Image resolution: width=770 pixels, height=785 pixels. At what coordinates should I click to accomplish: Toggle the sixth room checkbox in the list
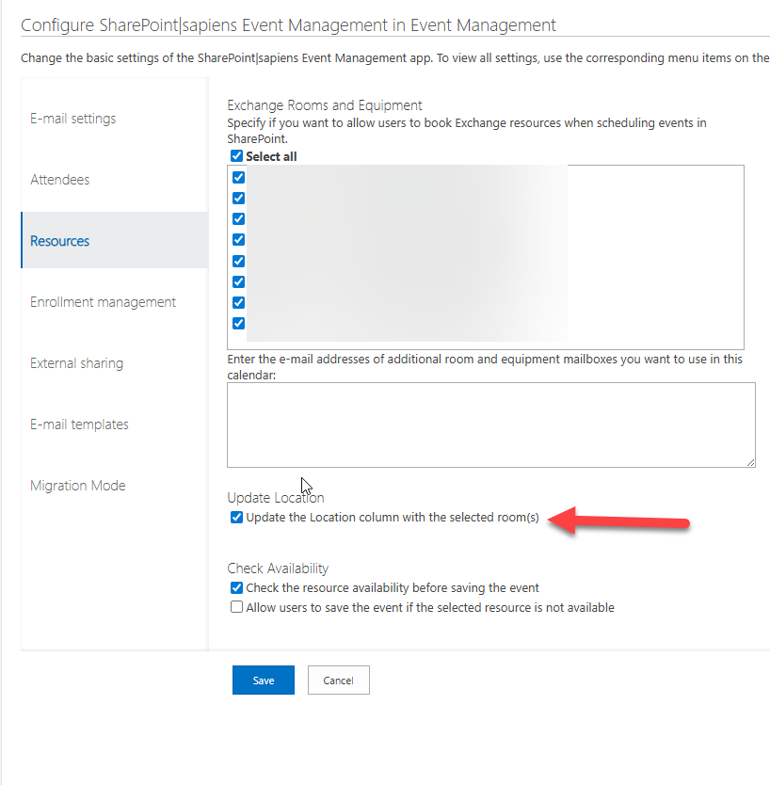click(238, 281)
